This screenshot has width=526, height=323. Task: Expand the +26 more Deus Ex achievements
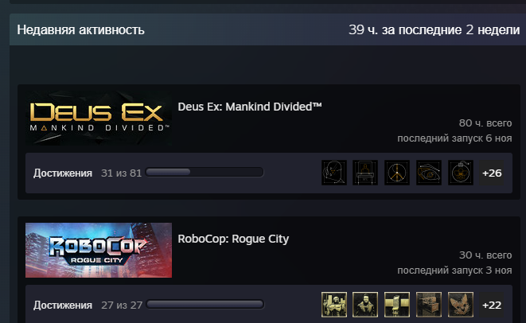[492, 173]
